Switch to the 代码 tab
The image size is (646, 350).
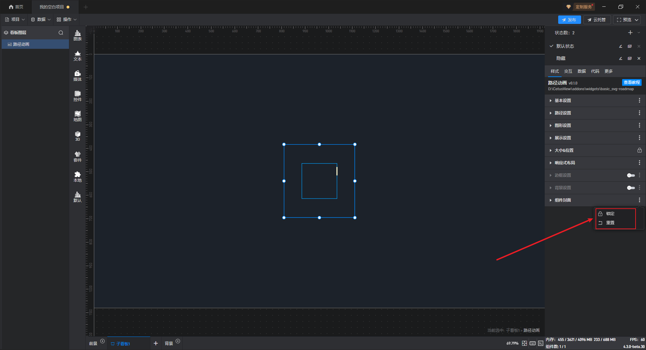point(595,71)
